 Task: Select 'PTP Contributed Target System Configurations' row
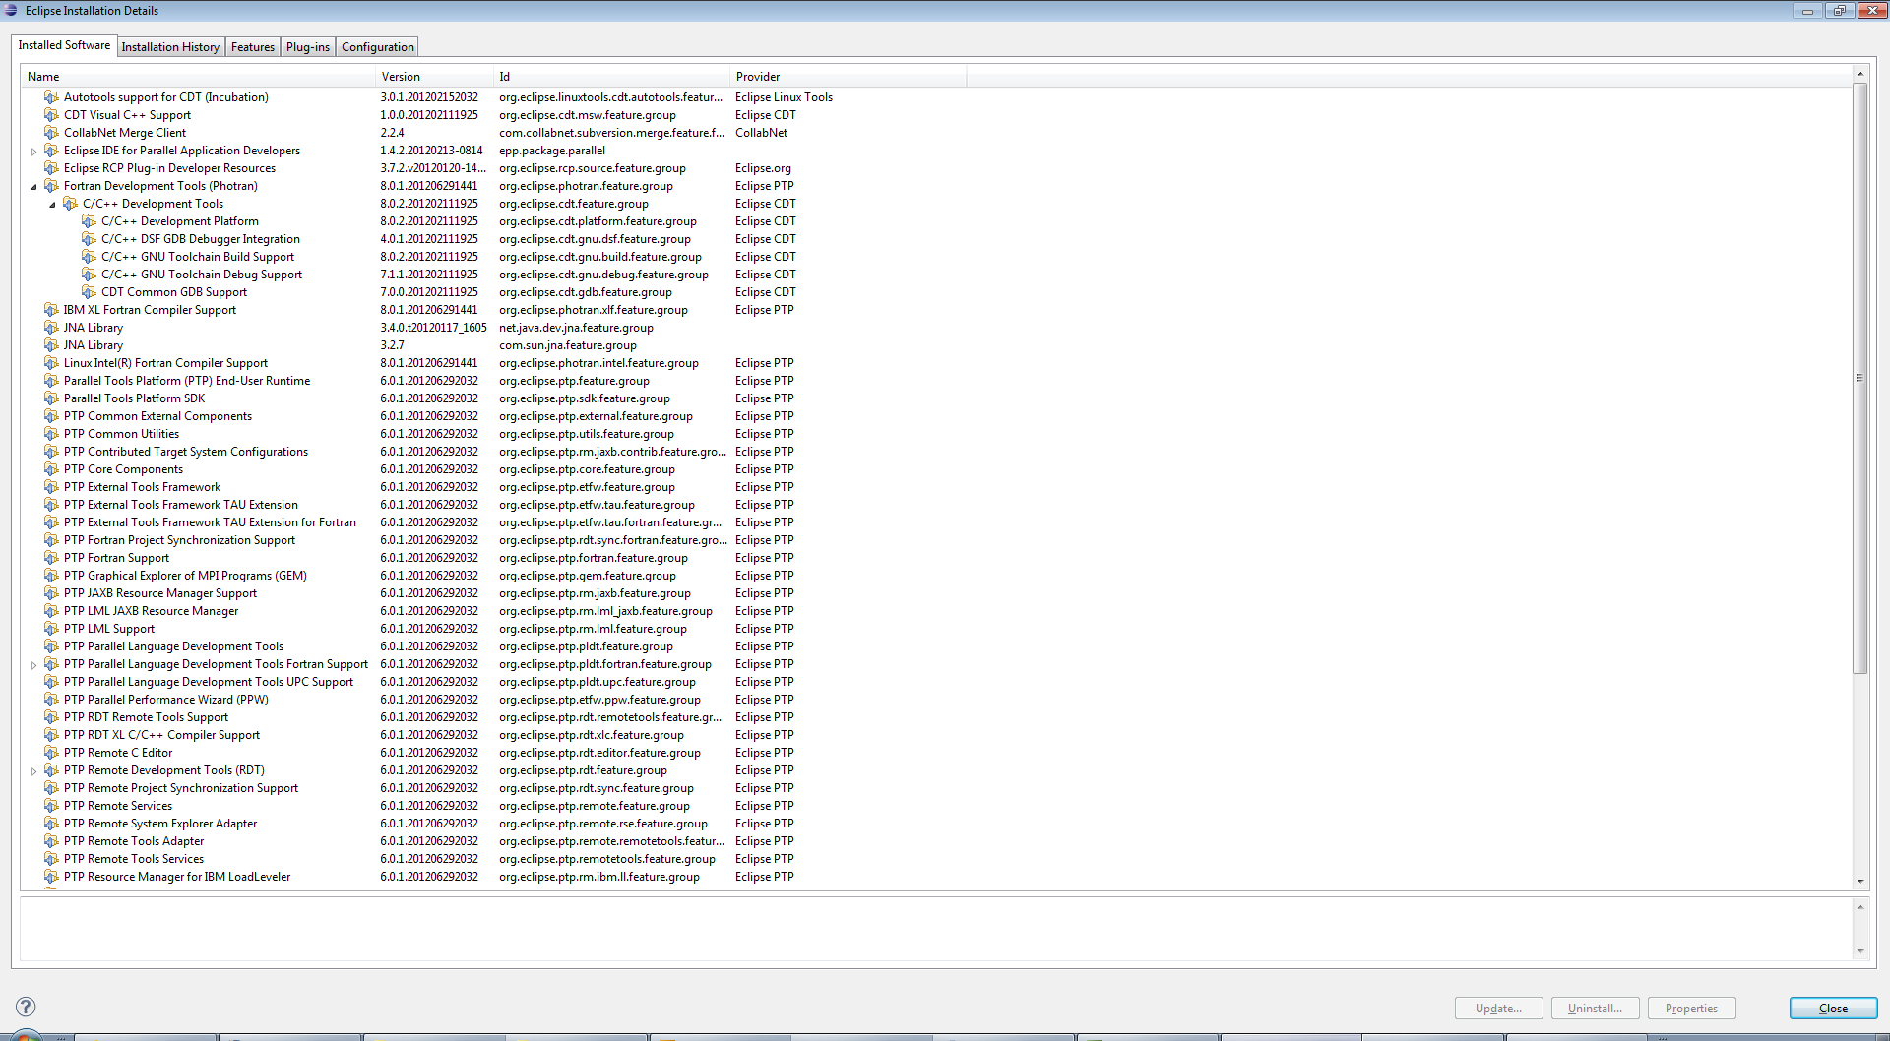186,452
